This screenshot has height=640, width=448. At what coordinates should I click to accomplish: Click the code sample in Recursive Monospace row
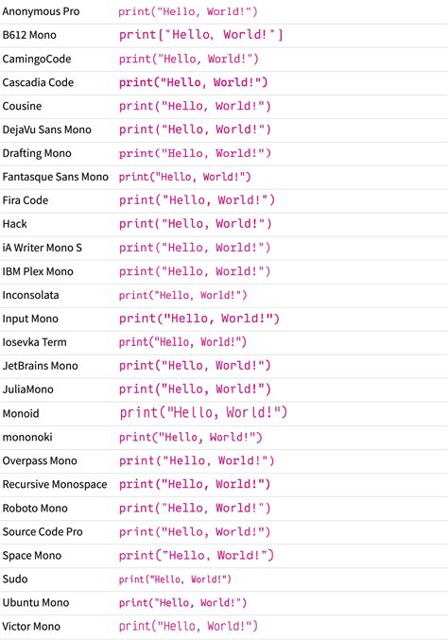pos(195,484)
